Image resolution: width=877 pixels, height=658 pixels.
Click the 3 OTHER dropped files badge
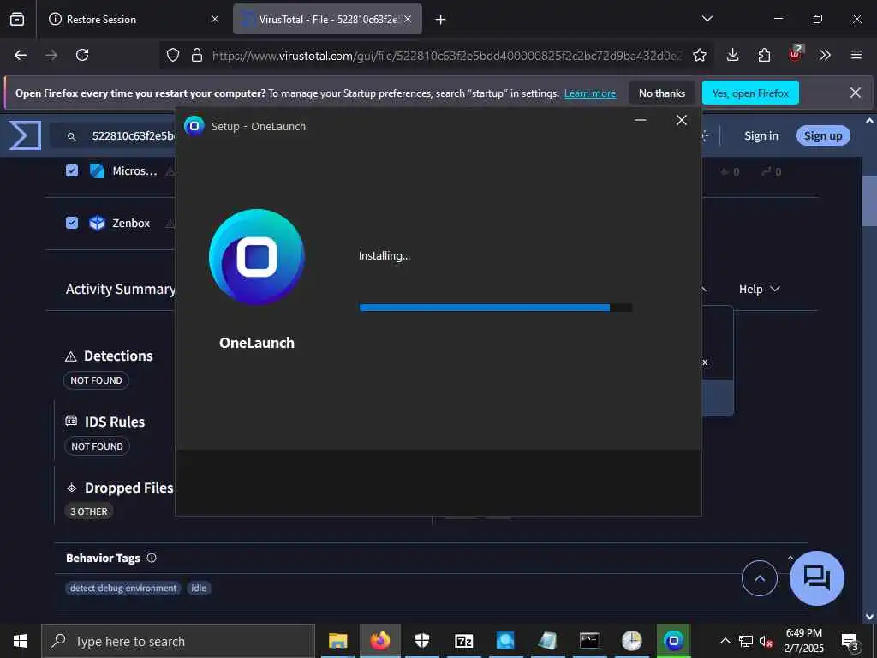click(89, 511)
